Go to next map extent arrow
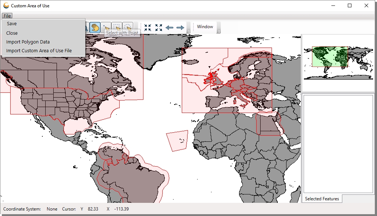This screenshot has height=216, width=377. point(180,27)
